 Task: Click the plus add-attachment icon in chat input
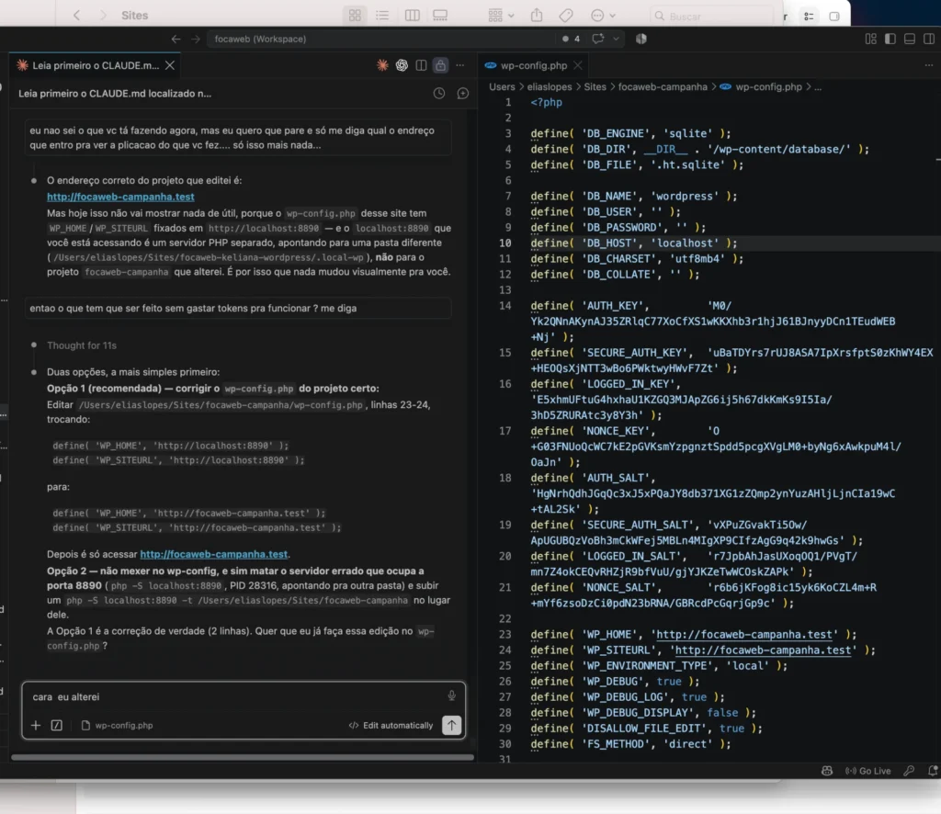tap(36, 725)
